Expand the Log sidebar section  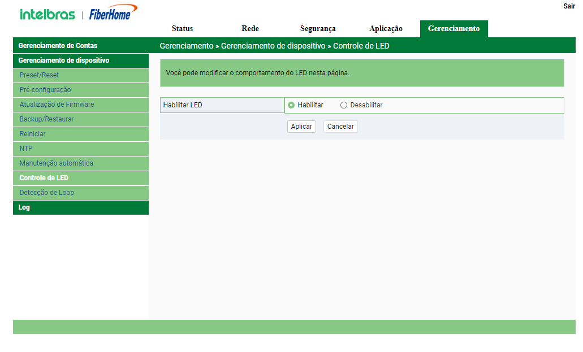pyautogui.click(x=81, y=207)
